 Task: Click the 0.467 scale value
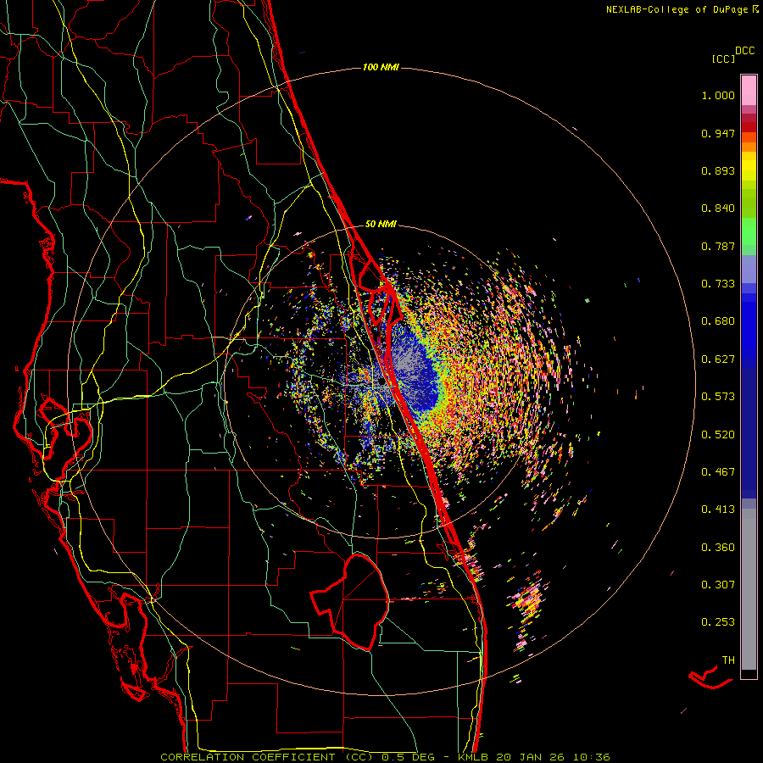(718, 472)
